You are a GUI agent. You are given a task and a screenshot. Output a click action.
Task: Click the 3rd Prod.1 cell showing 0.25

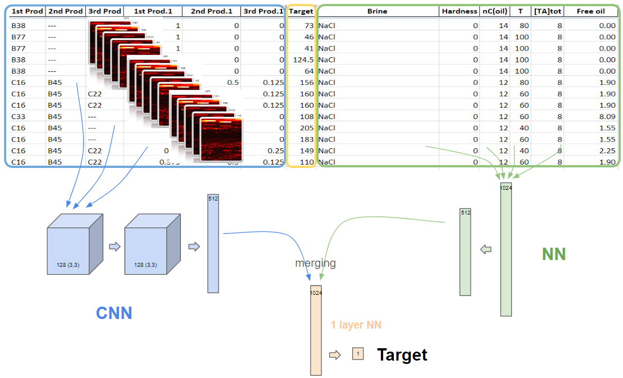pyautogui.click(x=263, y=151)
